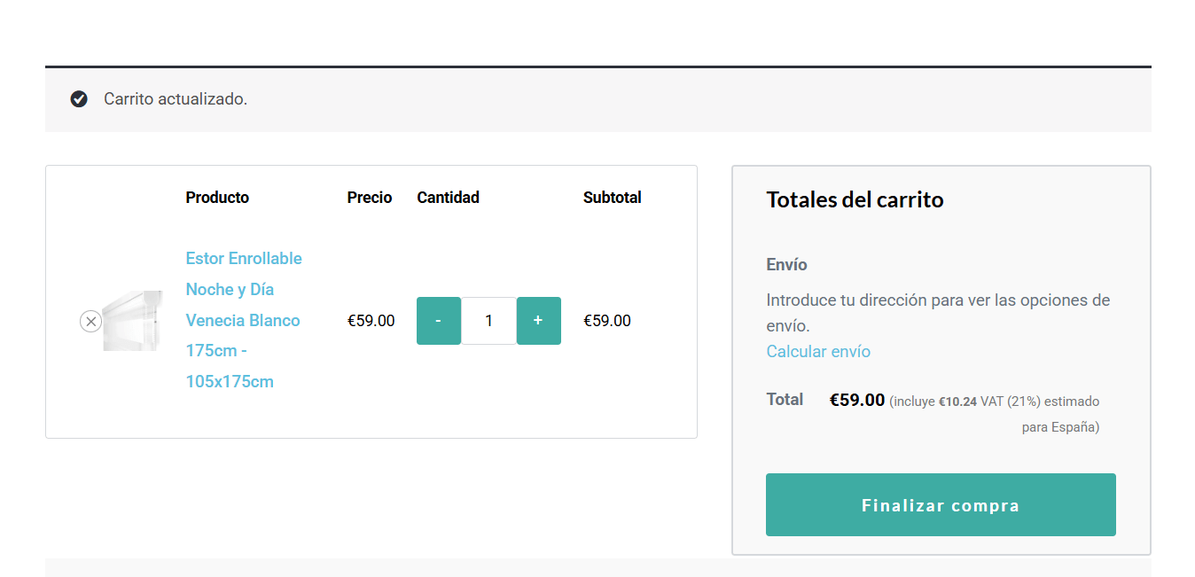Click the €59.00 unit price in Precio column
Viewport: 1195px width, 577px height.
[x=371, y=321]
